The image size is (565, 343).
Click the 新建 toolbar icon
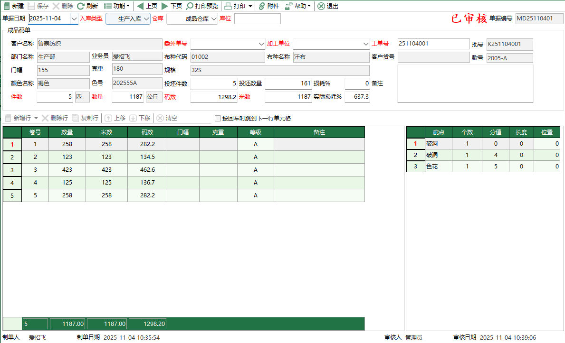point(13,6)
